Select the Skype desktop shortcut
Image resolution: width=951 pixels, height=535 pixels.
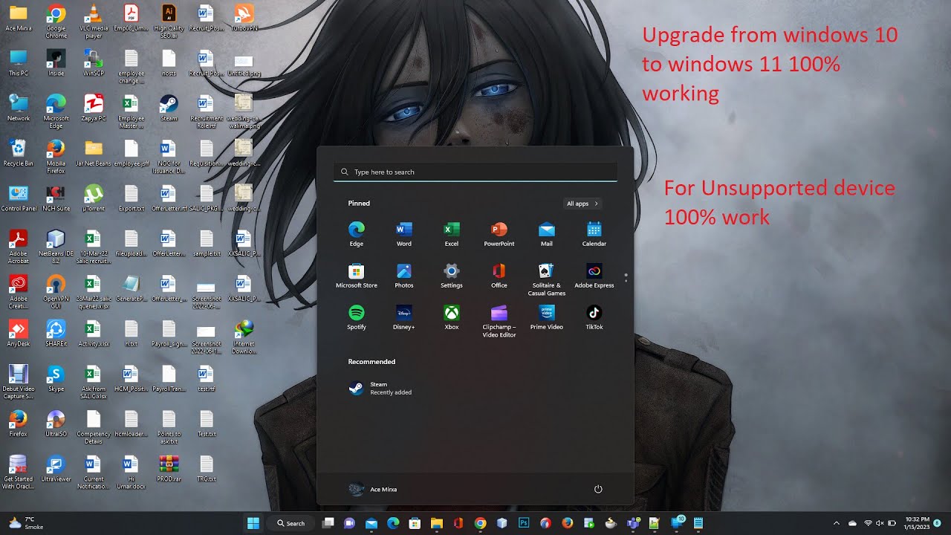56,379
